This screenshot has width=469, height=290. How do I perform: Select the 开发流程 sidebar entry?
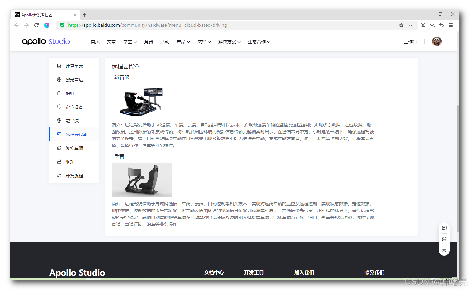click(74, 176)
